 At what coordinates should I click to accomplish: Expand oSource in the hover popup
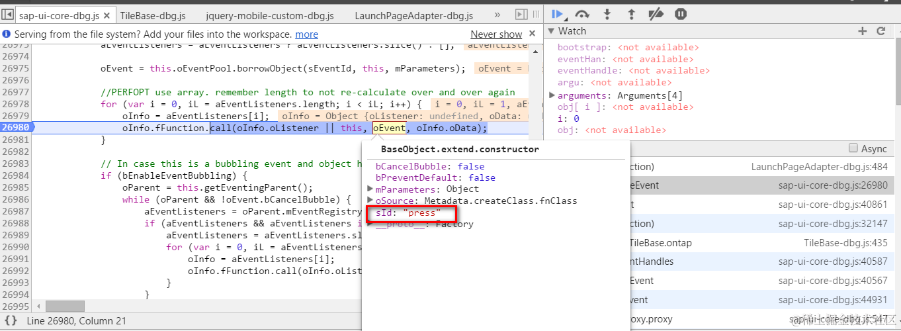pyautogui.click(x=370, y=201)
